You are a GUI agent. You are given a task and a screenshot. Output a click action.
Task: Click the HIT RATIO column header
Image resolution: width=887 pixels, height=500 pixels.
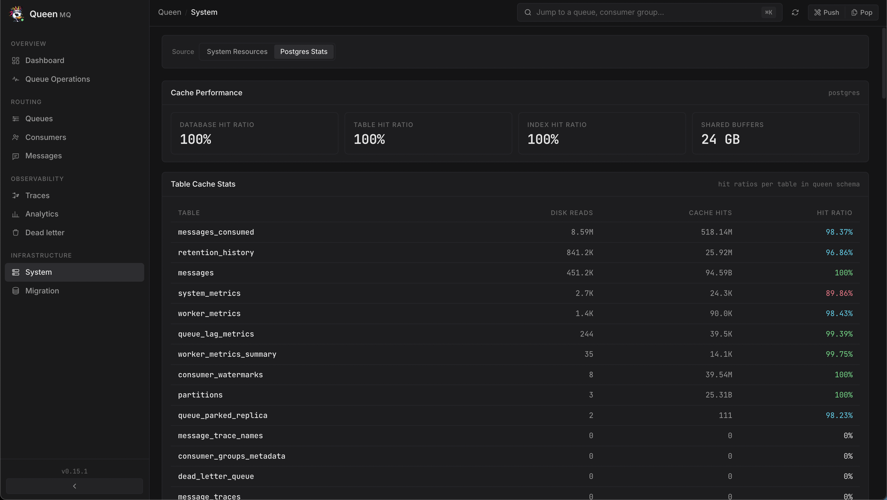(x=834, y=213)
